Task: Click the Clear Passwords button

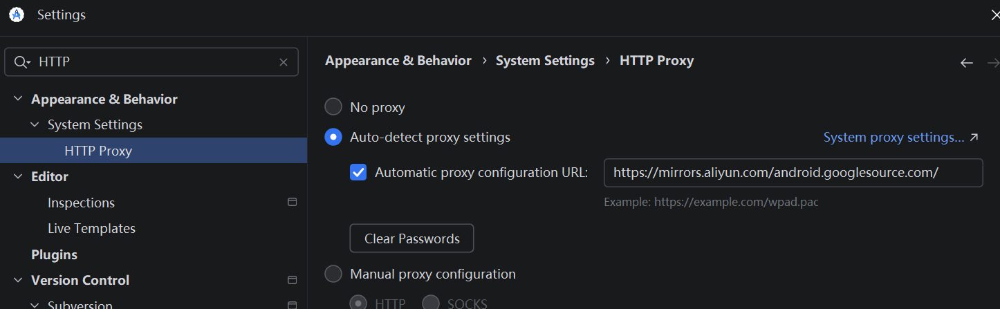Action: pos(411,238)
